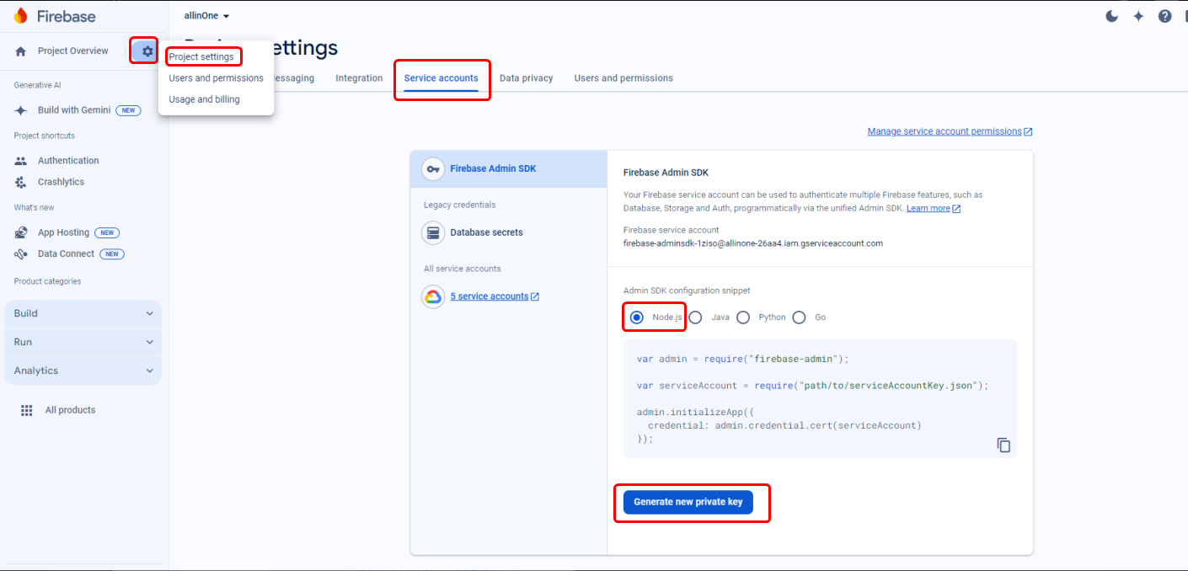Open Manage service account permissions link
The height and width of the screenshot is (571, 1188).
coord(949,131)
